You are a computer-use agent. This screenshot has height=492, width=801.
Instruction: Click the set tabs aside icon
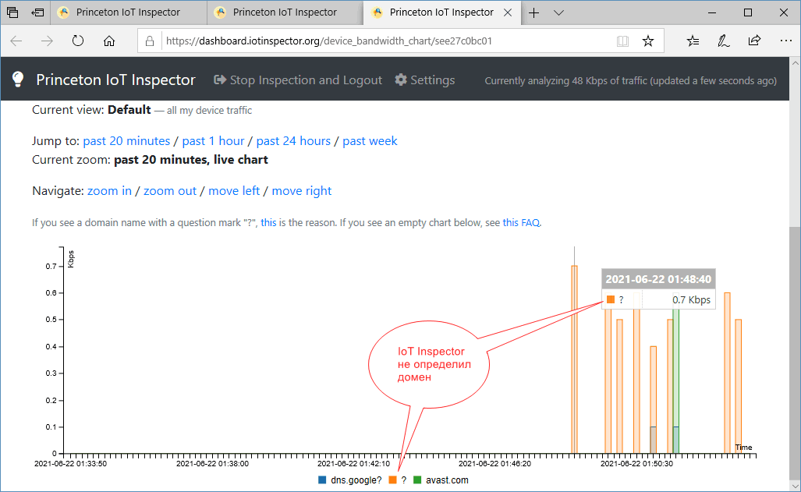pyautogui.click(x=37, y=12)
